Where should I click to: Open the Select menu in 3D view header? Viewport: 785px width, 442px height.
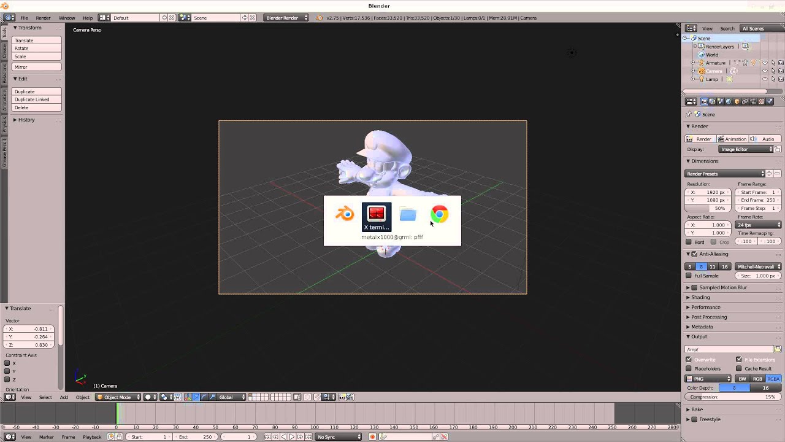45,397
